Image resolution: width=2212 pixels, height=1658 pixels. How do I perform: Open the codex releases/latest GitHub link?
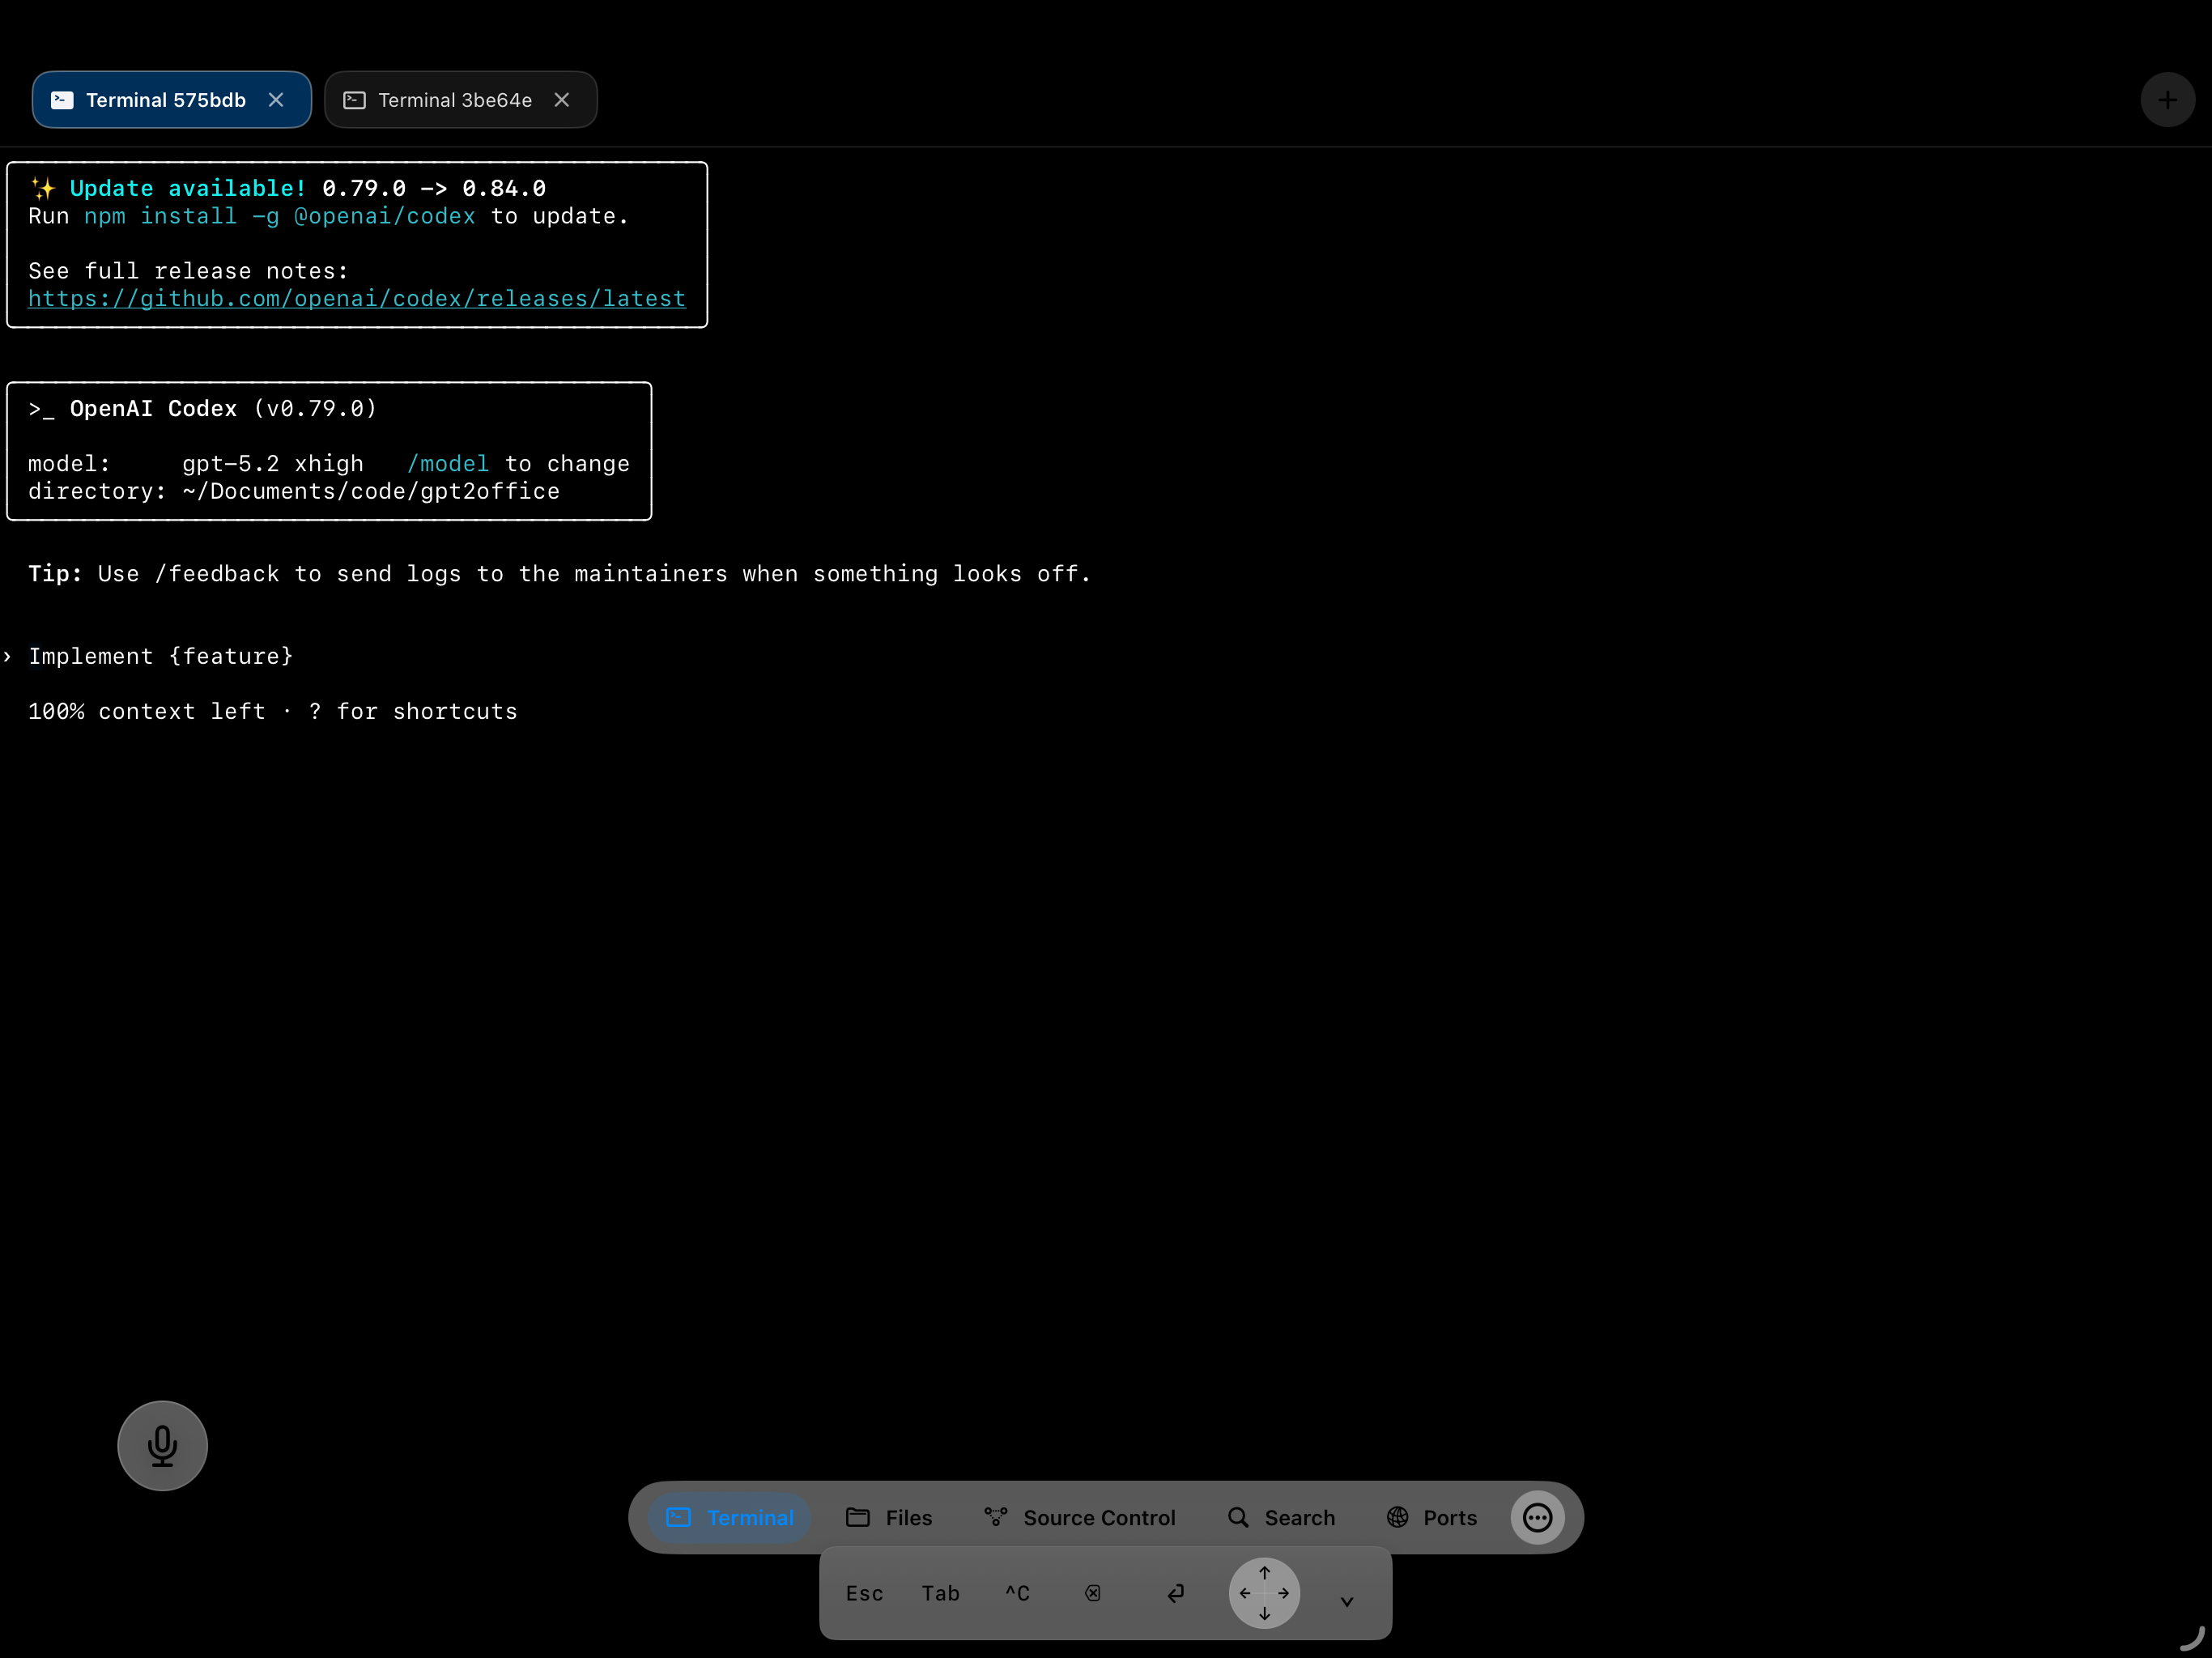357,299
